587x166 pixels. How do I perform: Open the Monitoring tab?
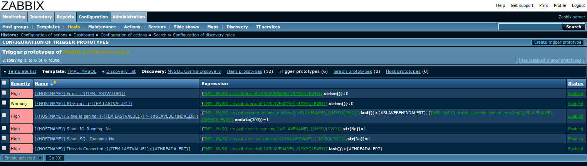pos(13,17)
